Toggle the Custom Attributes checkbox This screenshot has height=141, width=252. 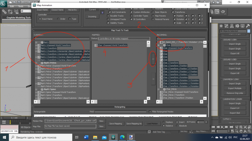(132, 12)
